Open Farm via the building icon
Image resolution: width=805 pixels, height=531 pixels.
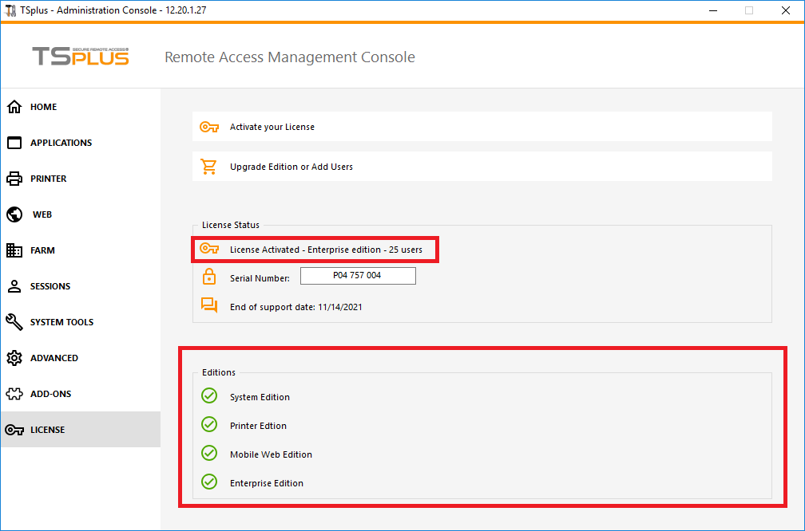[14, 250]
